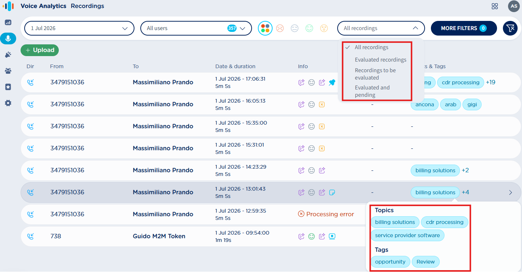522x272 pixels.
Task: Open the microphone Recordings sidebar icon
Action: [8, 38]
